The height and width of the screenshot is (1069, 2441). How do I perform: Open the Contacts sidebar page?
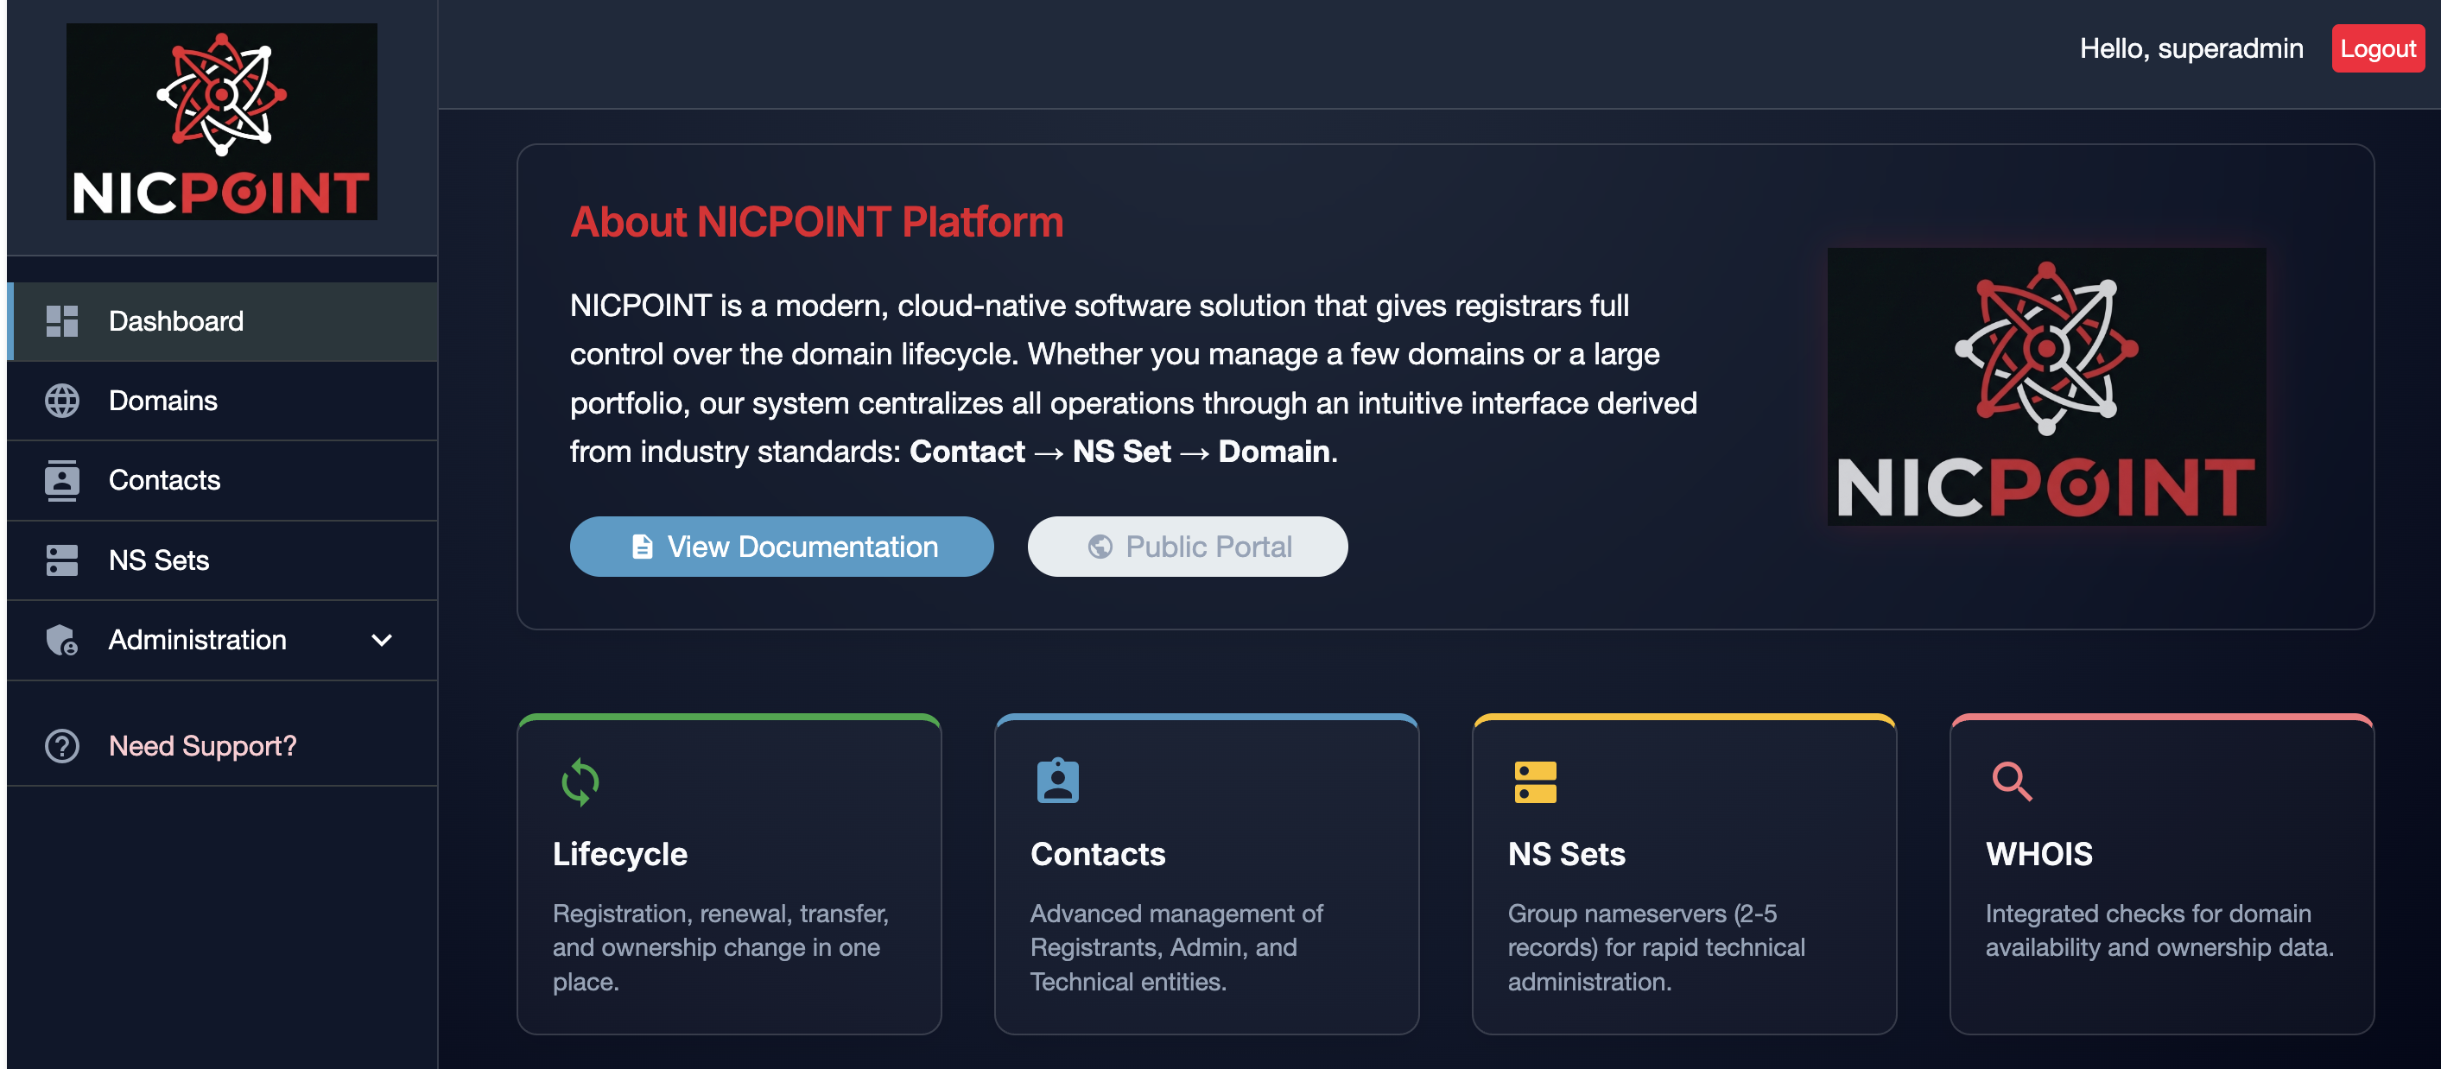click(164, 480)
